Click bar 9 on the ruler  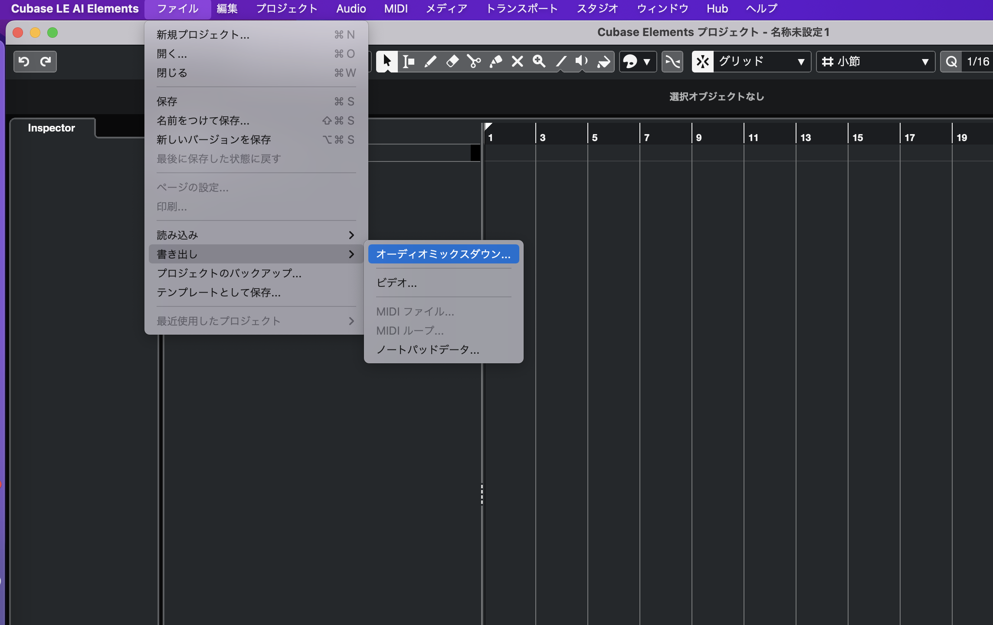point(699,138)
